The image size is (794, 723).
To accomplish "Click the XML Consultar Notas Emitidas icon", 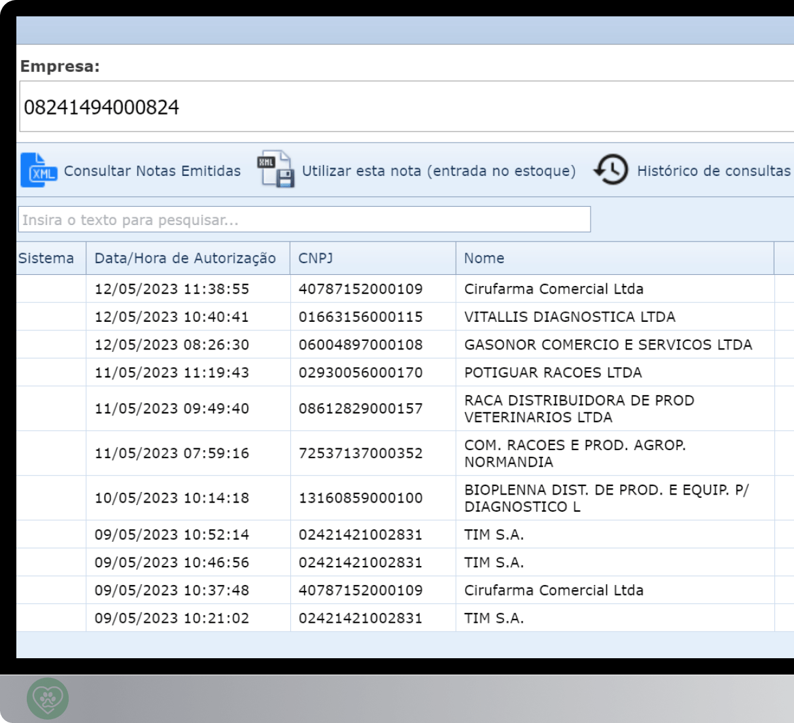I will tap(39, 170).
